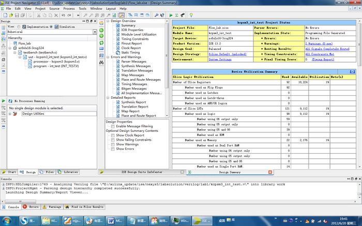This screenshot has width=362, height=226.
Task: Click the binoculars find icon in the summary sidebar
Action: tap(101, 63)
